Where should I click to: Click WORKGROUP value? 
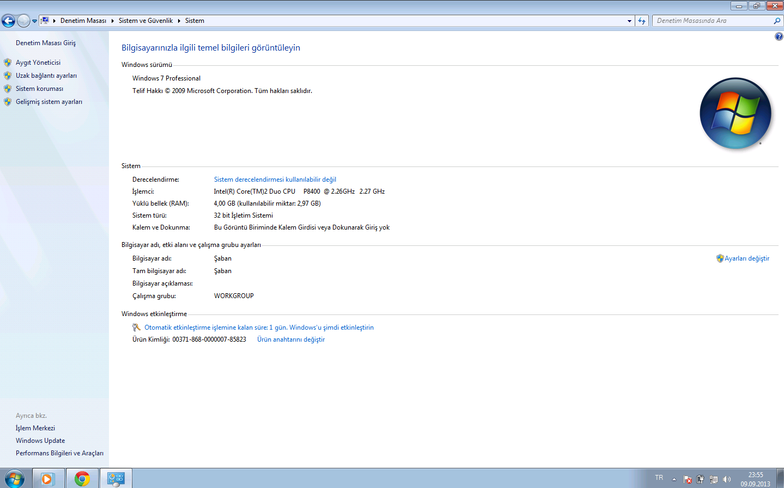point(234,296)
